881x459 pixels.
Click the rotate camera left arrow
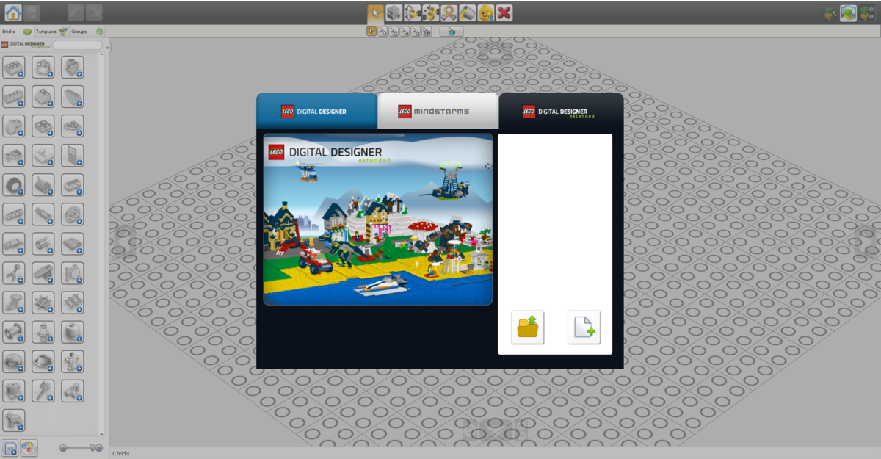[x=126, y=240]
